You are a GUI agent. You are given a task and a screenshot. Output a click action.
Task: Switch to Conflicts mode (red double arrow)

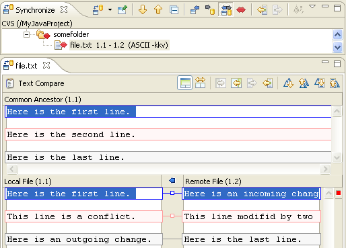point(241,9)
